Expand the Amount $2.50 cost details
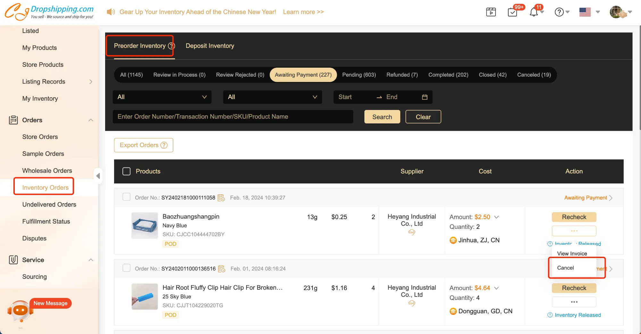 click(496, 217)
